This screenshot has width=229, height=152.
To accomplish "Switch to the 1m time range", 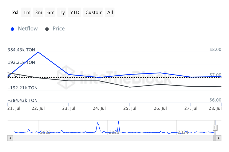I will 27,12.
